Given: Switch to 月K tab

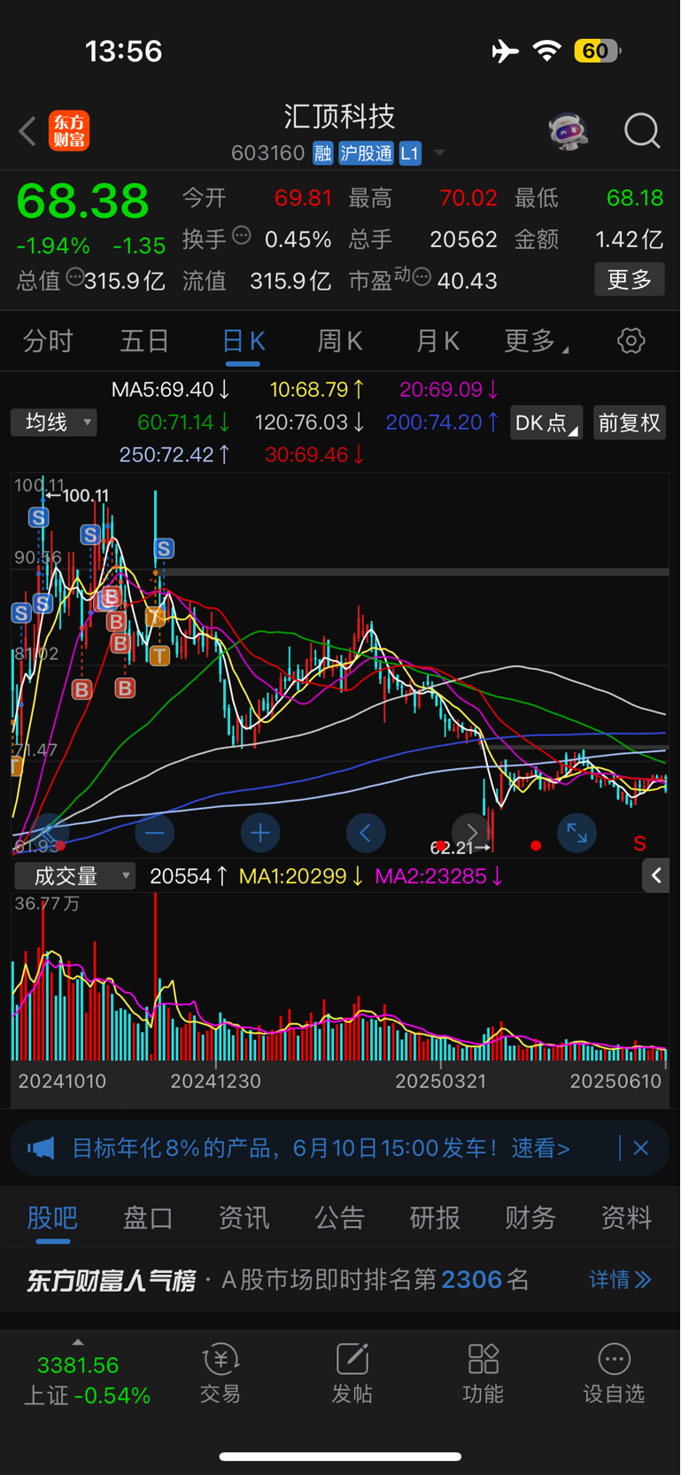Looking at the screenshot, I should pos(437,341).
